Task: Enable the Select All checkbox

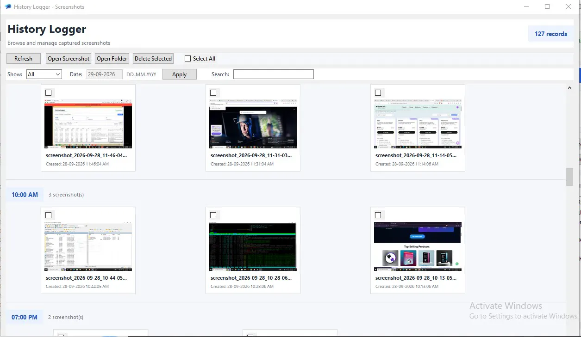Action: tap(187, 59)
